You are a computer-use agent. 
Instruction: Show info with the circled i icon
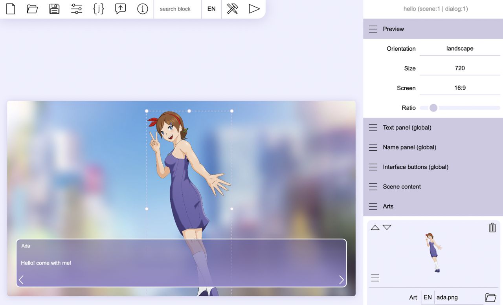143,9
